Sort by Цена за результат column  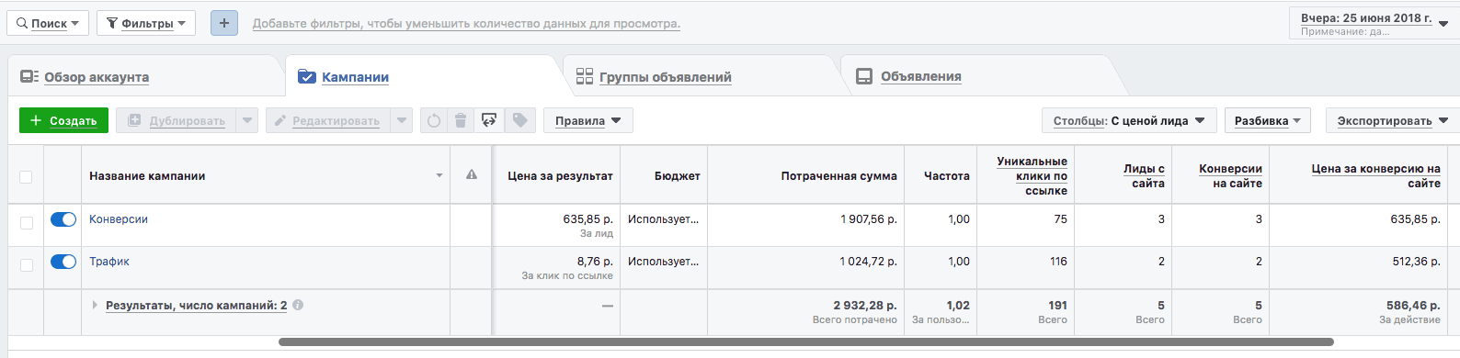tap(560, 175)
